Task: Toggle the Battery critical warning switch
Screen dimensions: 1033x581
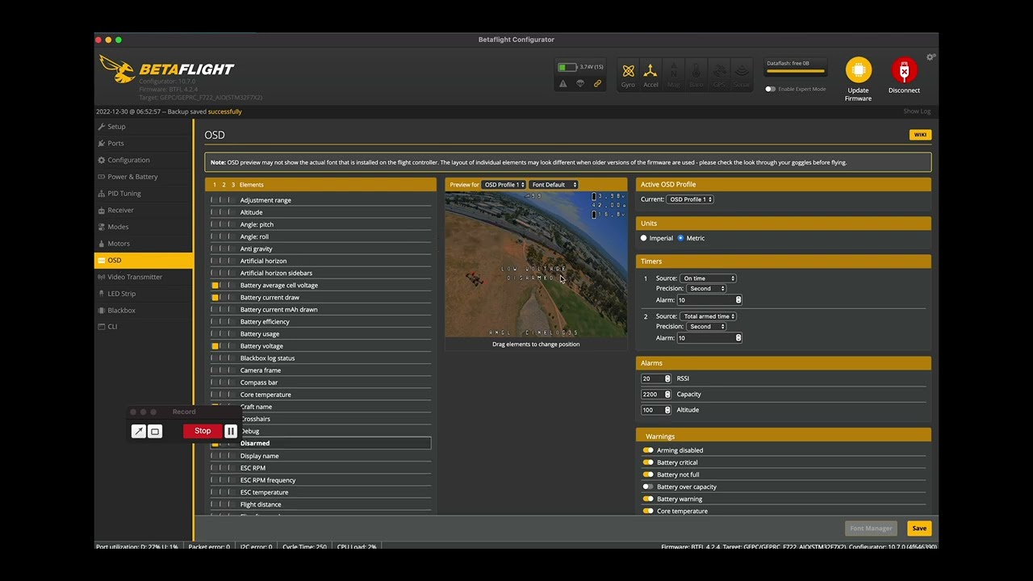Action: point(648,462)
